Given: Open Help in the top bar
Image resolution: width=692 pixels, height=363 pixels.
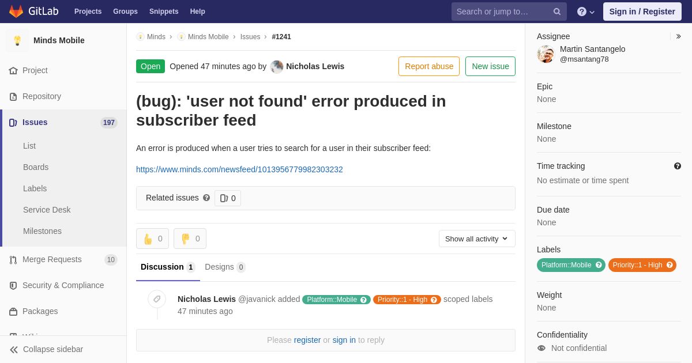Looking at the screenshot, I should [x=198, y=12].
